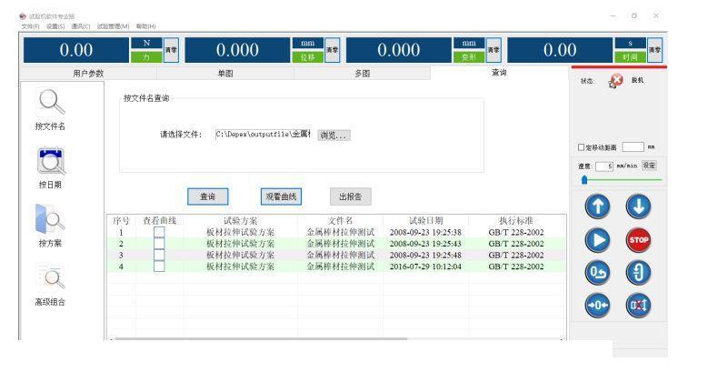Click the 查询 search button
708x372 pixels.
[208, 196]
